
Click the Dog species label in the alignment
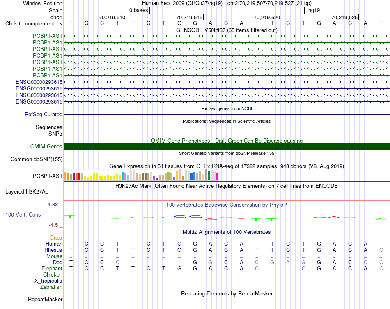point(58,263)
